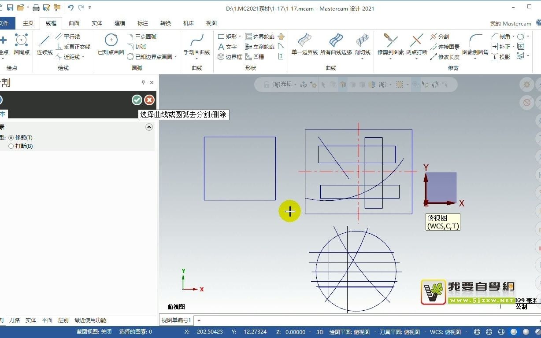
Task: Start the 已知点画圆 circle center point tool
Action: pyautogui.click(x=111, y=44)
